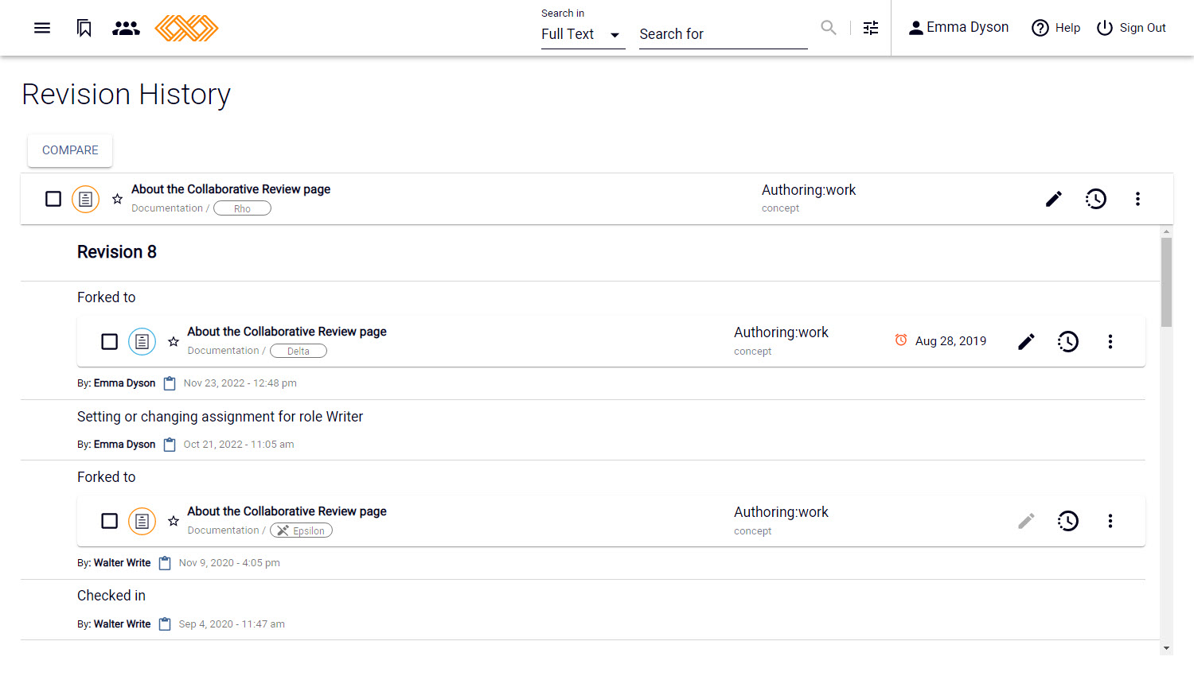The width and height of the screenshot is (1194, 676).
Task: Click the COMPARE button
Action: coord(70,150)
